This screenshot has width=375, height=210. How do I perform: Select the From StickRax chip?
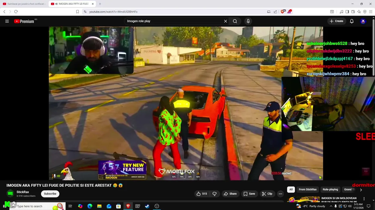click(x=308, y=189)
